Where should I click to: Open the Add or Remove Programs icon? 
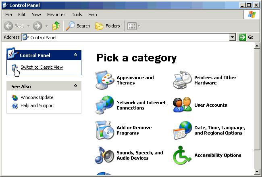coord(104,130)
